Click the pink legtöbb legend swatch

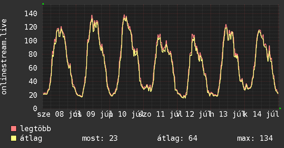[x=13, y=129]
